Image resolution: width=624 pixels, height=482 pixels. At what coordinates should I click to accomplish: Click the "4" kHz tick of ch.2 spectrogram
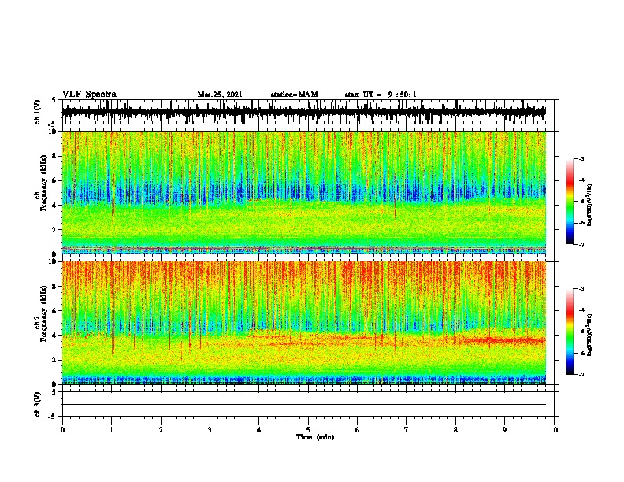(56, 336)
